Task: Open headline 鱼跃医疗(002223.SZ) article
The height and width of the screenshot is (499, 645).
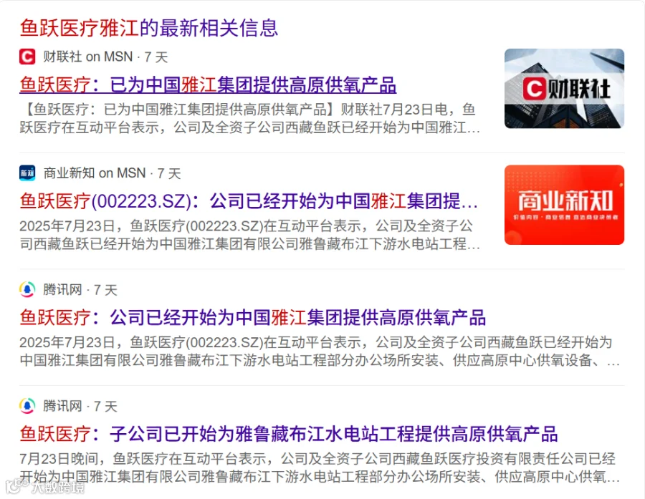Action: (249, 201)
